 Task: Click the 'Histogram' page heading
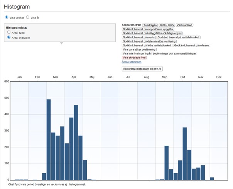[x=17, y=7]
